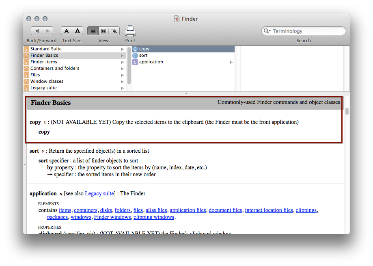Click the Finder items orange S icon
Image resolution: width=373 pixels, height=266 pixels.
coord(26,62)
